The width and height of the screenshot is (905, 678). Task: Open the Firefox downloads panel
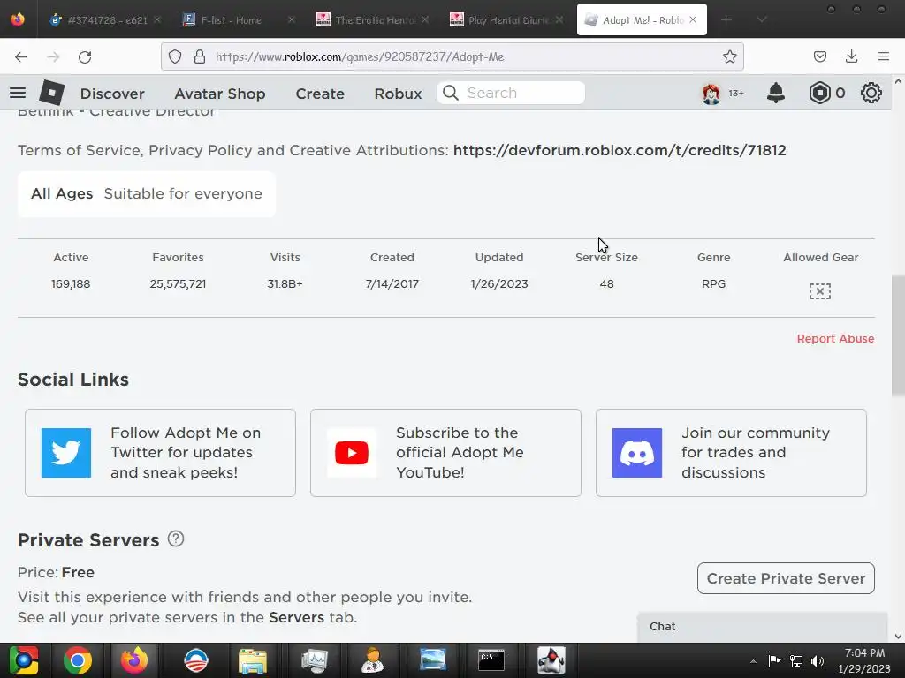[851, 56]
